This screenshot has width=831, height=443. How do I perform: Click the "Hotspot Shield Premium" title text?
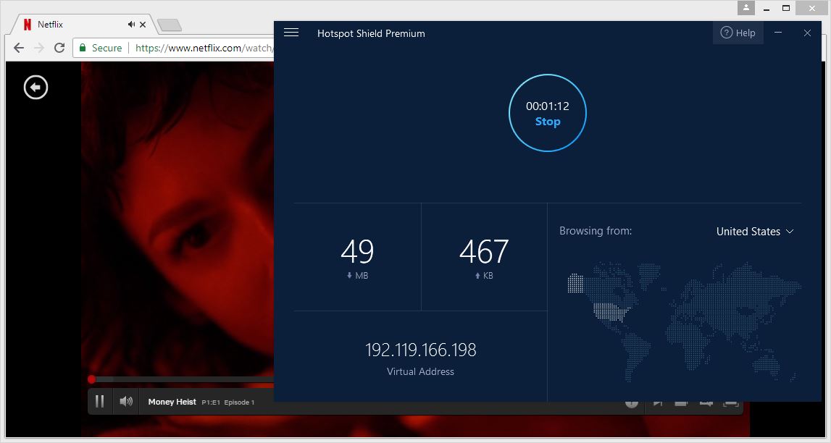click(371, 33)
